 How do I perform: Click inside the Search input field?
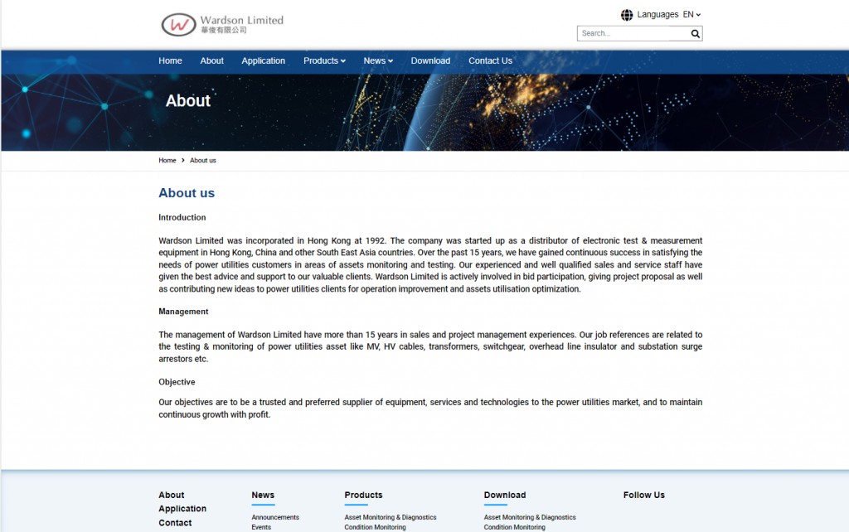click(633, 34)
